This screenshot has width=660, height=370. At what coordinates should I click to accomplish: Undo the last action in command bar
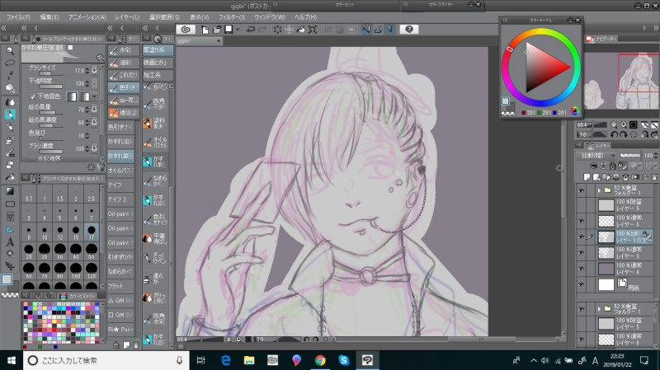251,30
